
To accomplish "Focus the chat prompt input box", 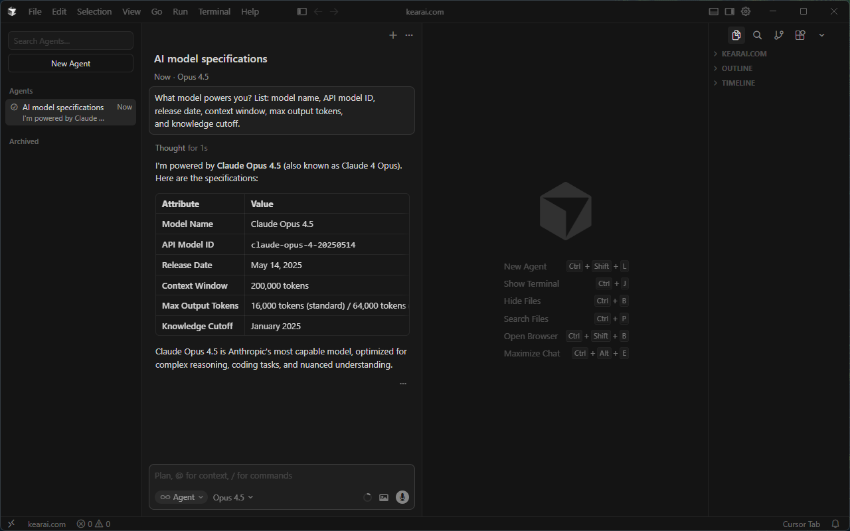I will pyautogui.click(x=282, y=475).
